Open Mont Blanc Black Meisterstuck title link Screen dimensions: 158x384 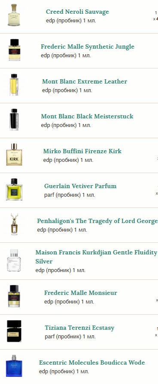(x=87, y=116)
